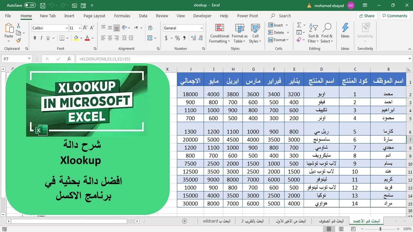
Task: Add a new sheet with plus icon
Action: (x=185, y=221)
